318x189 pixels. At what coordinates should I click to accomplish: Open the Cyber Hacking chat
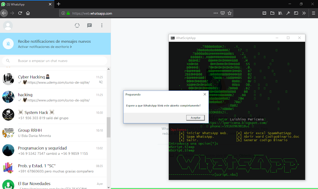53,79
